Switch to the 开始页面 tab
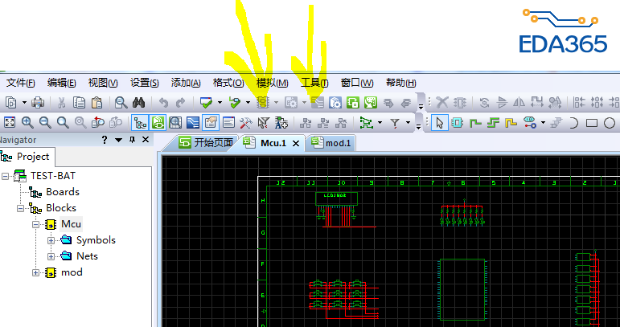Screen dimensions: 620x327 (205, 143)
